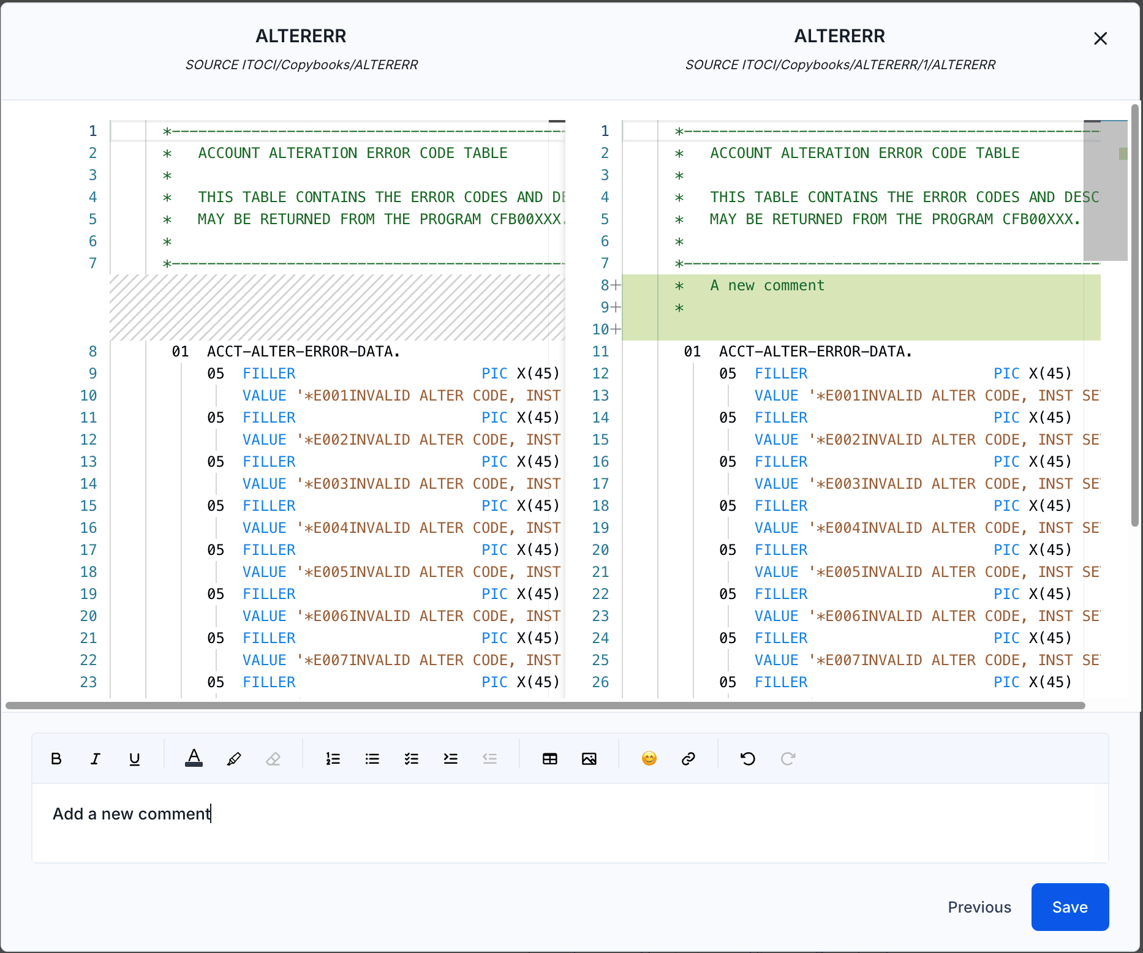
Task: Insert a numbered list
Action: coord(333,759)
